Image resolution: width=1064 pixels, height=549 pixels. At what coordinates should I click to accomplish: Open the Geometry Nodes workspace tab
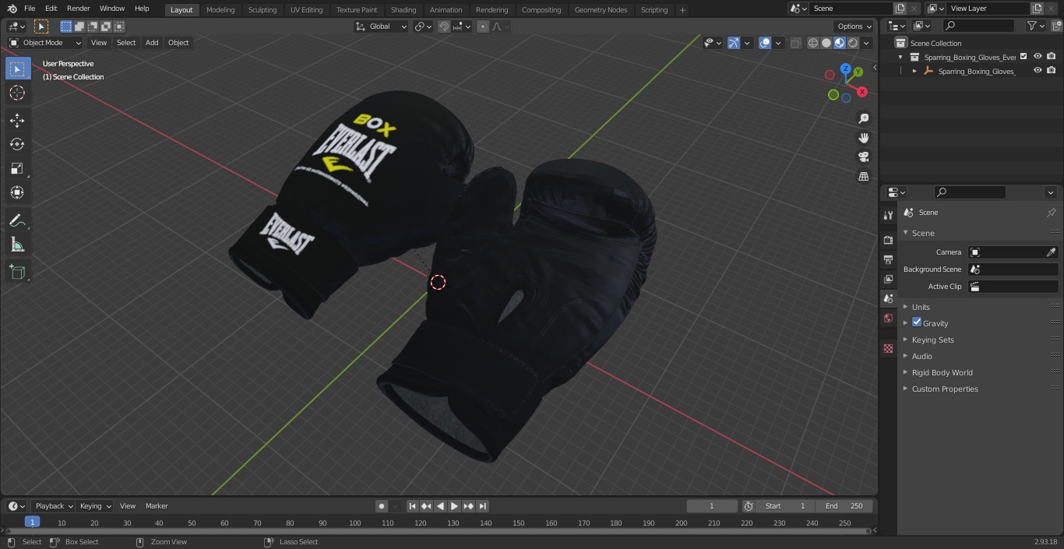pos(601,9)
